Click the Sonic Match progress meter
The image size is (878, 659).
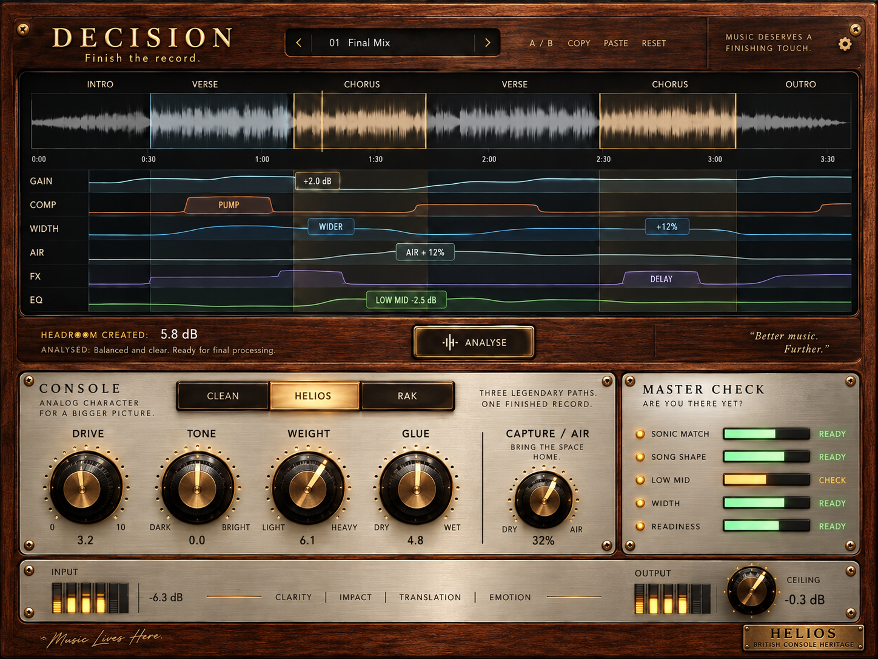tap(766, 434)
